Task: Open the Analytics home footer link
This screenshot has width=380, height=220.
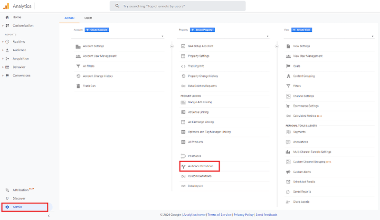Action: [194, 215]
